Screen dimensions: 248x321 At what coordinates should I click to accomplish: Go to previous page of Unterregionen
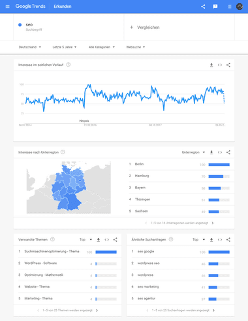tap(146, 223)
